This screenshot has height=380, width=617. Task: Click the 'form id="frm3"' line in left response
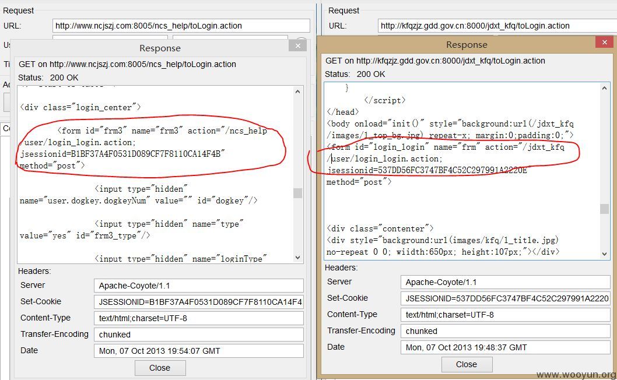click(162, 131)
